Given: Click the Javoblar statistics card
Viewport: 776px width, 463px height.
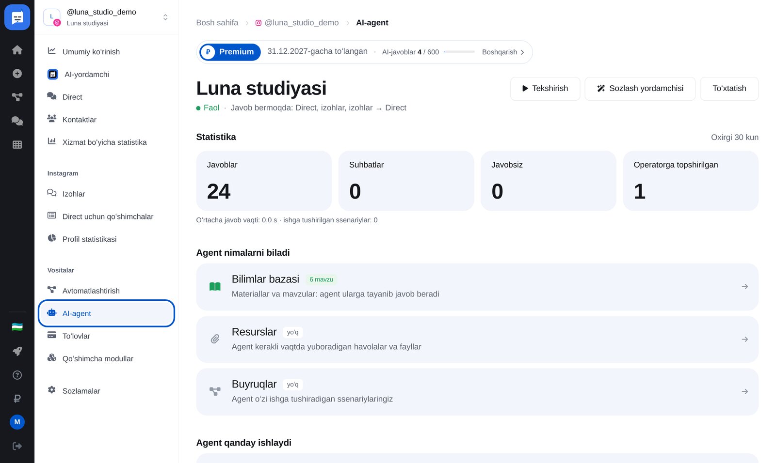Looking at the screenshot, I should click(264, 181).
